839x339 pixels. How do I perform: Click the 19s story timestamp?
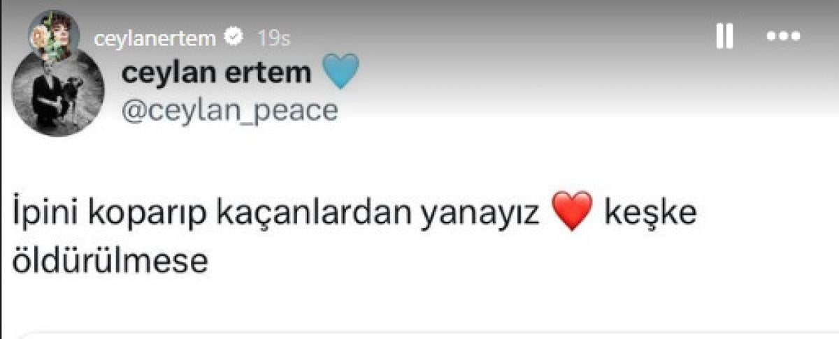click(273, 39)
